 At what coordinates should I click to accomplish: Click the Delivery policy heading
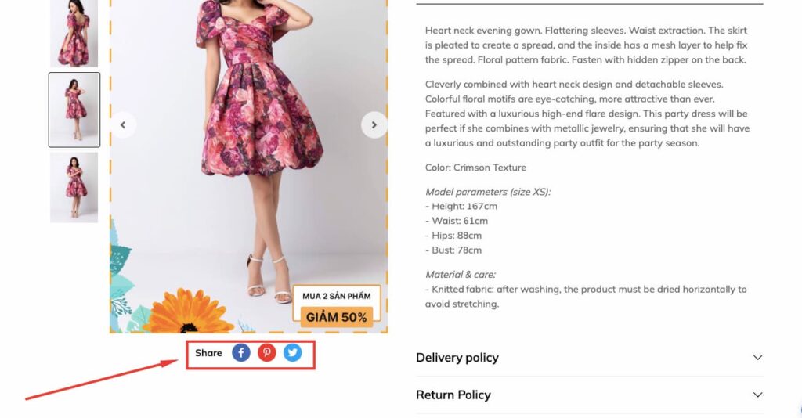tap(457, 358)
